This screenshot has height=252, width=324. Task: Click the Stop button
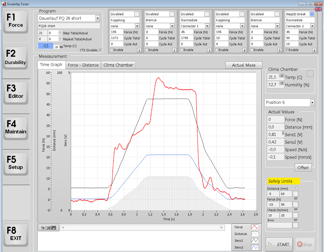tap(305, 244)
